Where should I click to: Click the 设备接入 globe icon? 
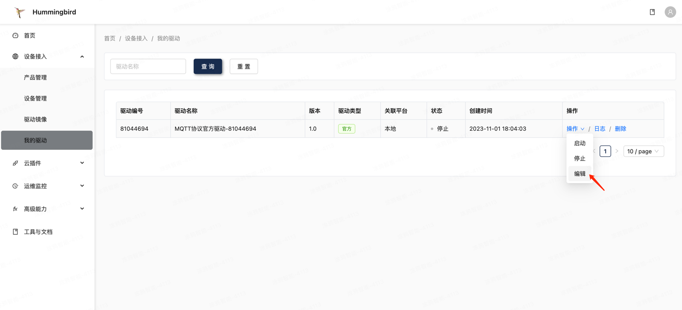(x=14, y=56)
